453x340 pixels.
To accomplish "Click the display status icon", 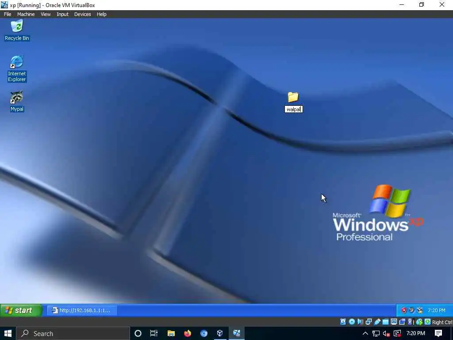I will pyautogui.click(x=394, y=322).
